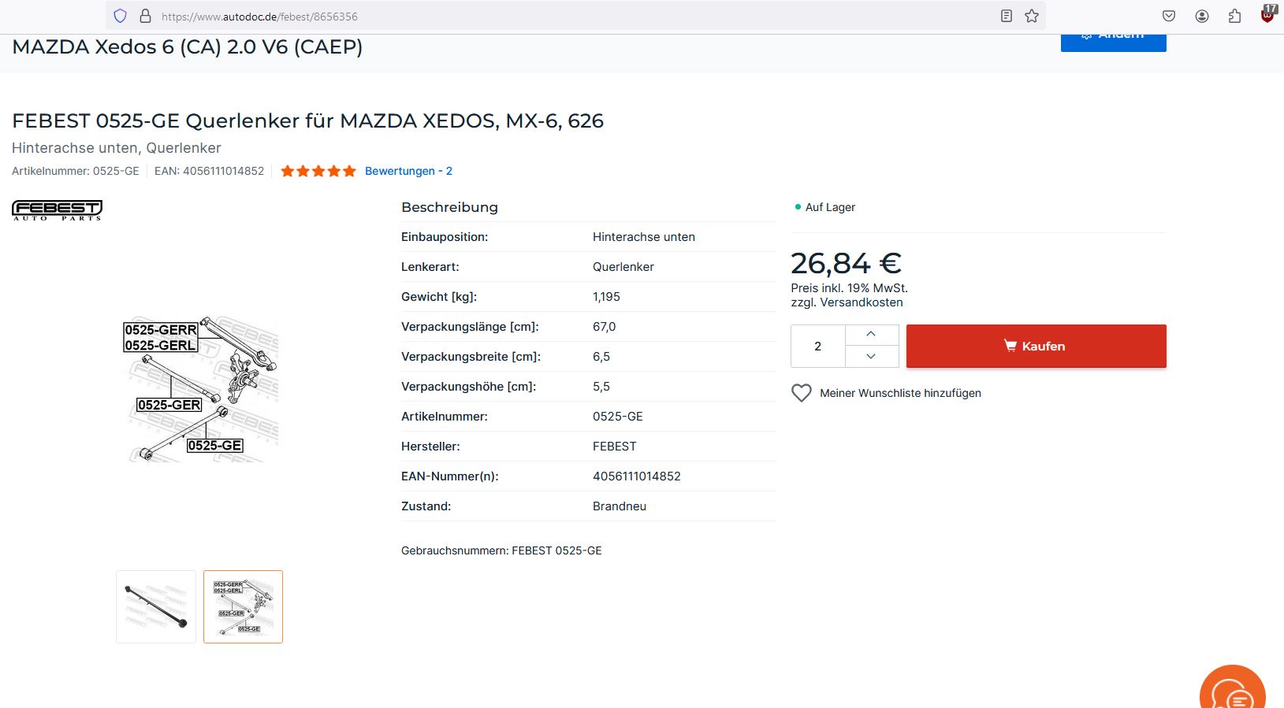Bookmark this page with star icon

[x=1032, y=16]
